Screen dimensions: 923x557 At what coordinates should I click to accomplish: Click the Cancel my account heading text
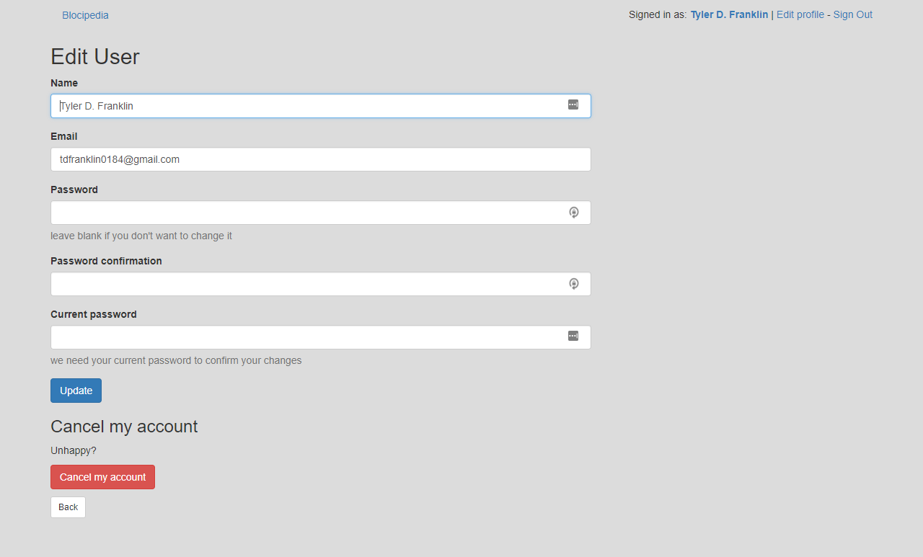click(124, 427)
